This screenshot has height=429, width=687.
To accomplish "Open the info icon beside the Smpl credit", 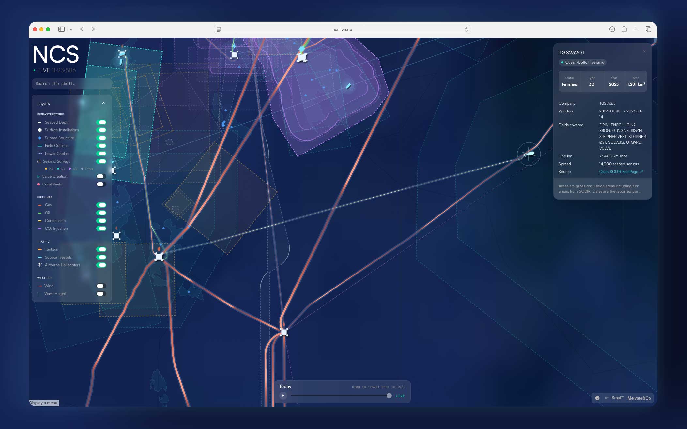I will [597, 398].
